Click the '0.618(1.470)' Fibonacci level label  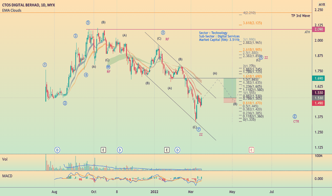click(252, 103)
